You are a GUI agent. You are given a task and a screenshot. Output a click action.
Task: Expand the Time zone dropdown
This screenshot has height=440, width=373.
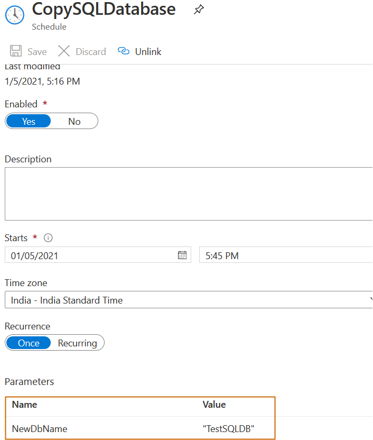369,300
